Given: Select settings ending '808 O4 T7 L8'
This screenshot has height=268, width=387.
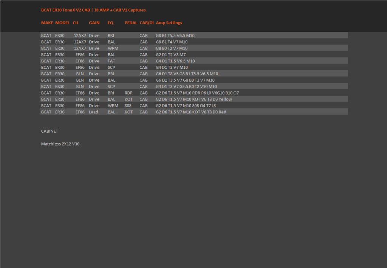Looking at the screenshot, I should pos(186,105).
